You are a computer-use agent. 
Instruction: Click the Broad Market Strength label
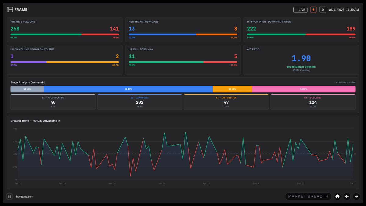[301, 67]
